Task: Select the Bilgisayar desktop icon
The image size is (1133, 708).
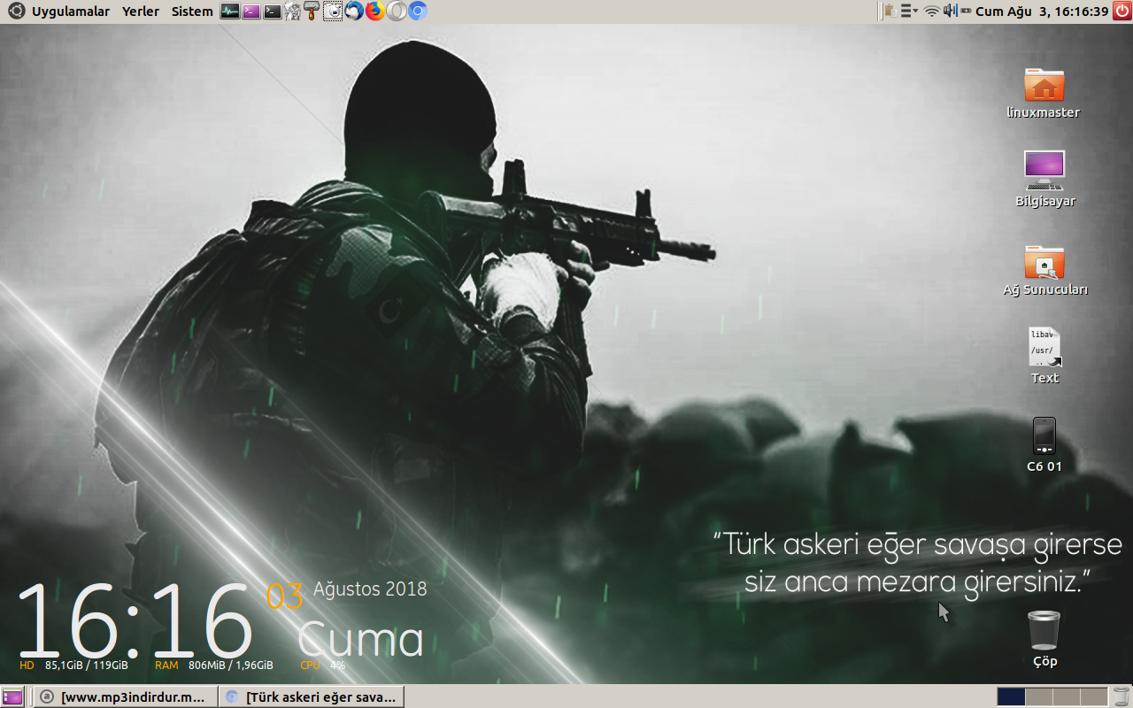Action: point(1044,179)
